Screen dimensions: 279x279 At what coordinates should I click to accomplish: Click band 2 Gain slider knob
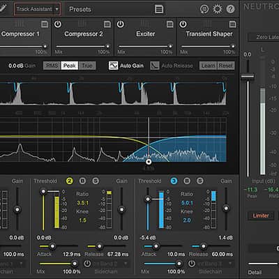pyautogui.click(x=121, y=209)
